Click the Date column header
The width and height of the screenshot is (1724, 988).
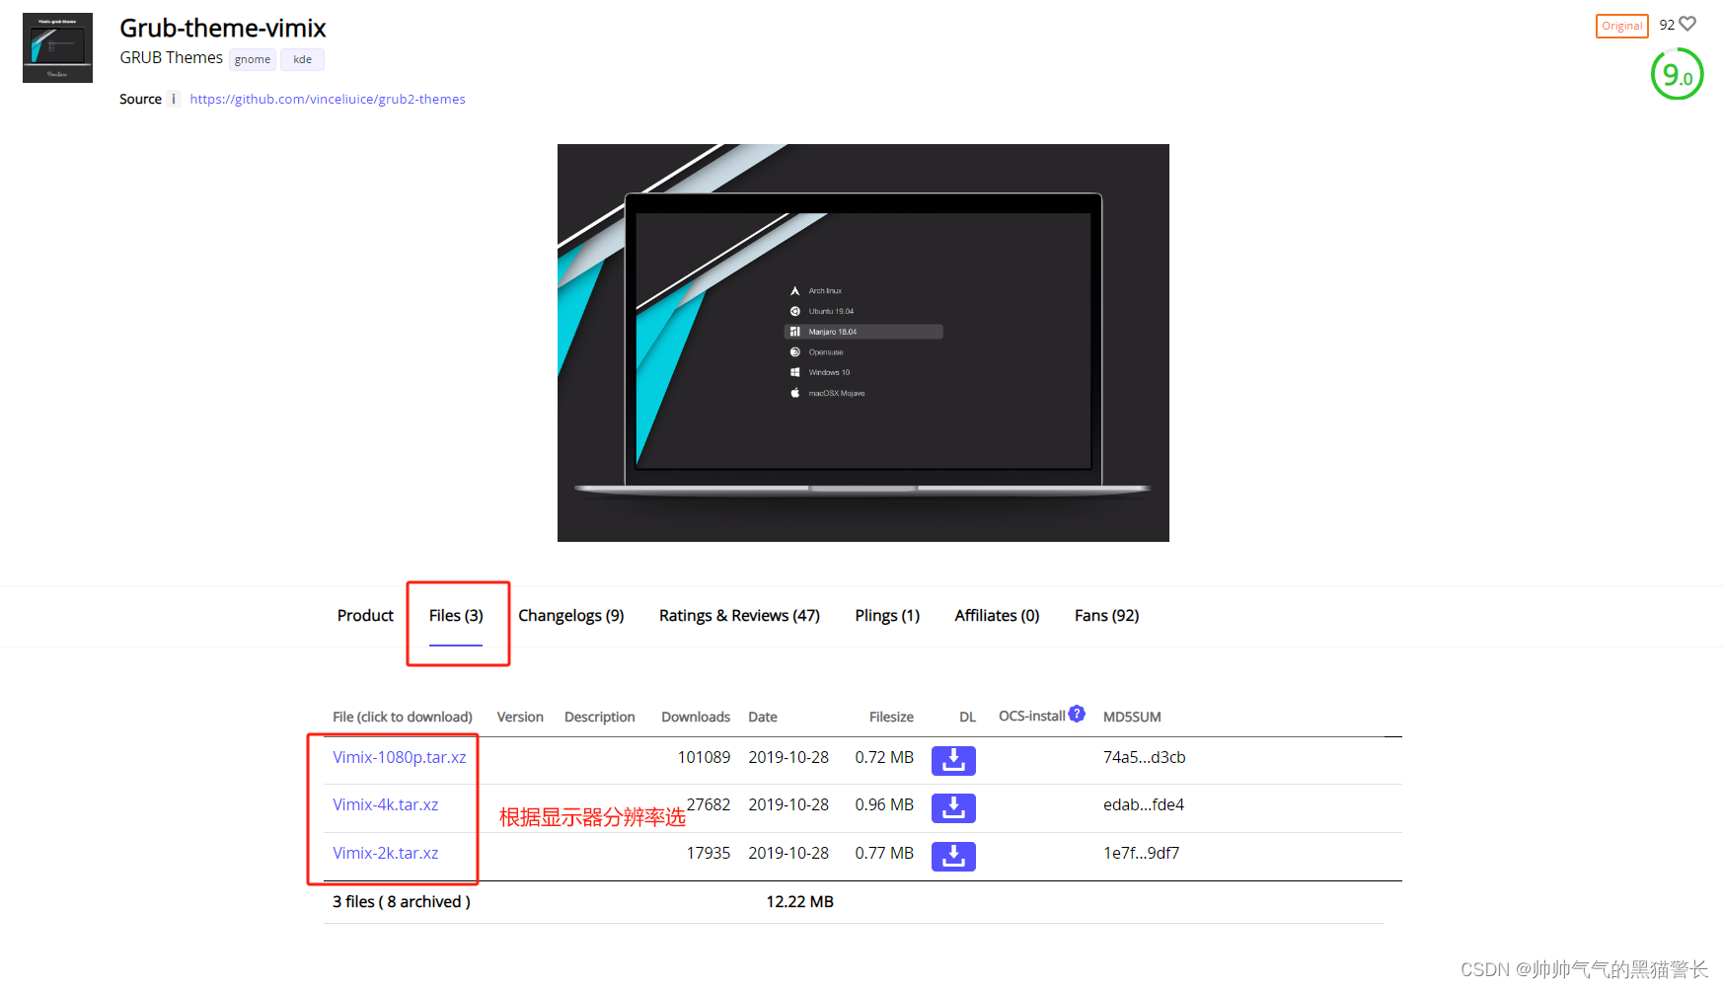click(763, 717)
